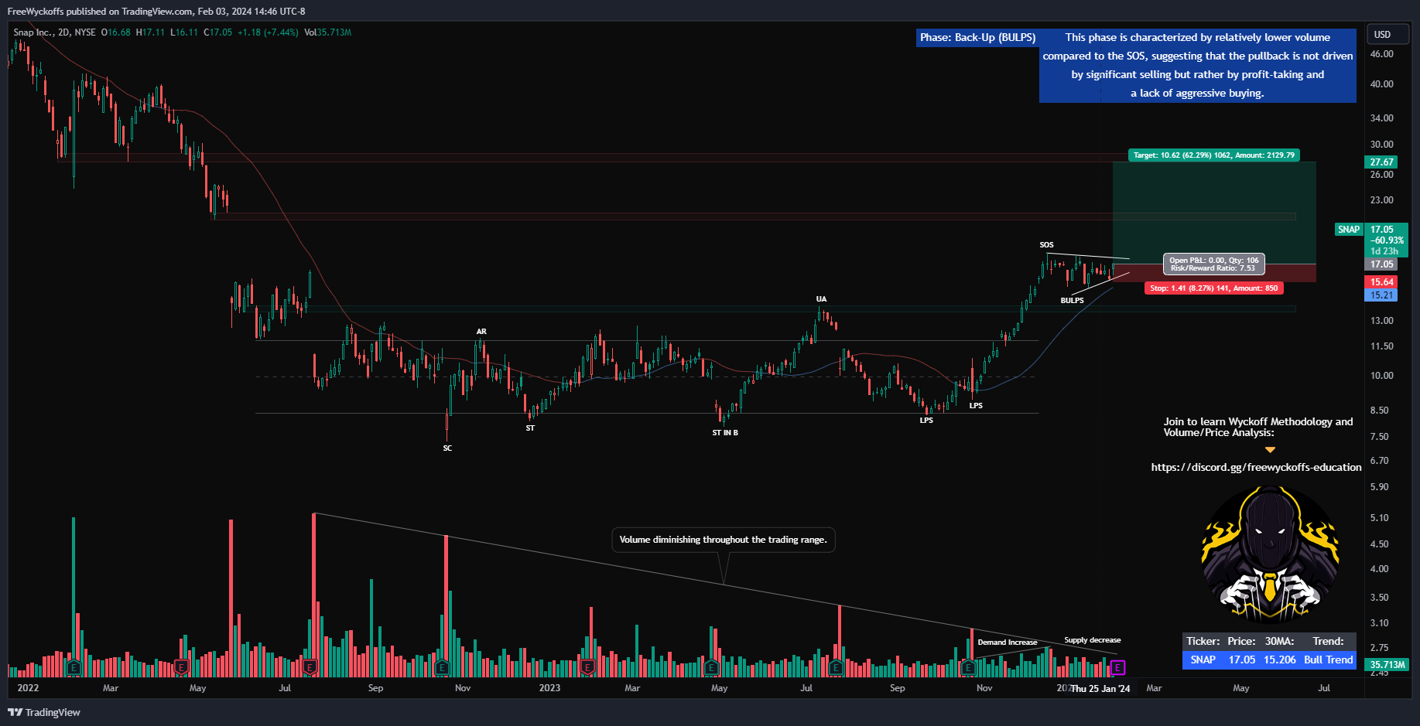Click the red earnings marker after July 2022
This screenshot has width=1420, height=726.
pos(310,667)
